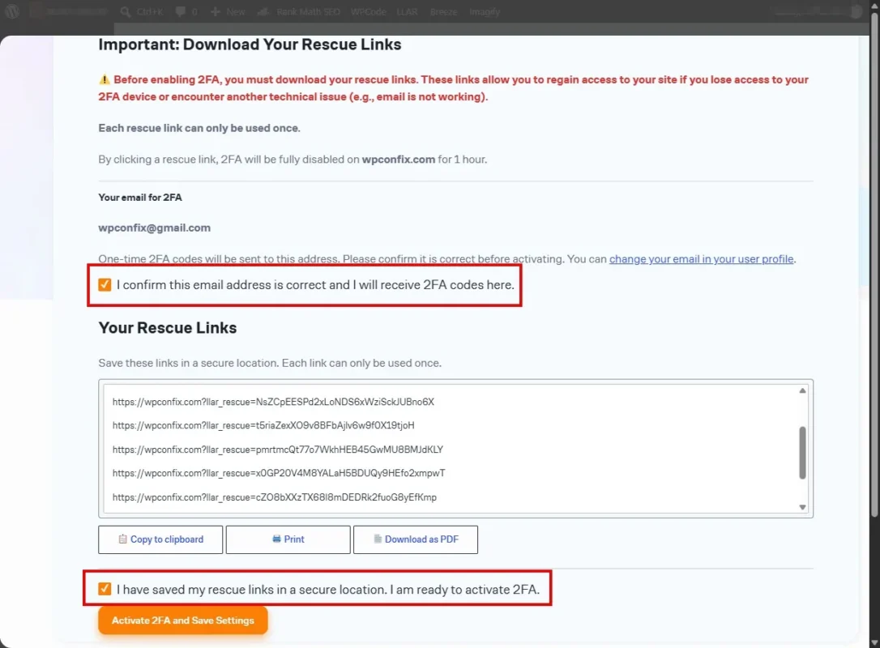Image resolution: width=880 pixels, height=648 pixels.
Task: Click Activate 2FA and Save Settings
Action: pos(182,620)
